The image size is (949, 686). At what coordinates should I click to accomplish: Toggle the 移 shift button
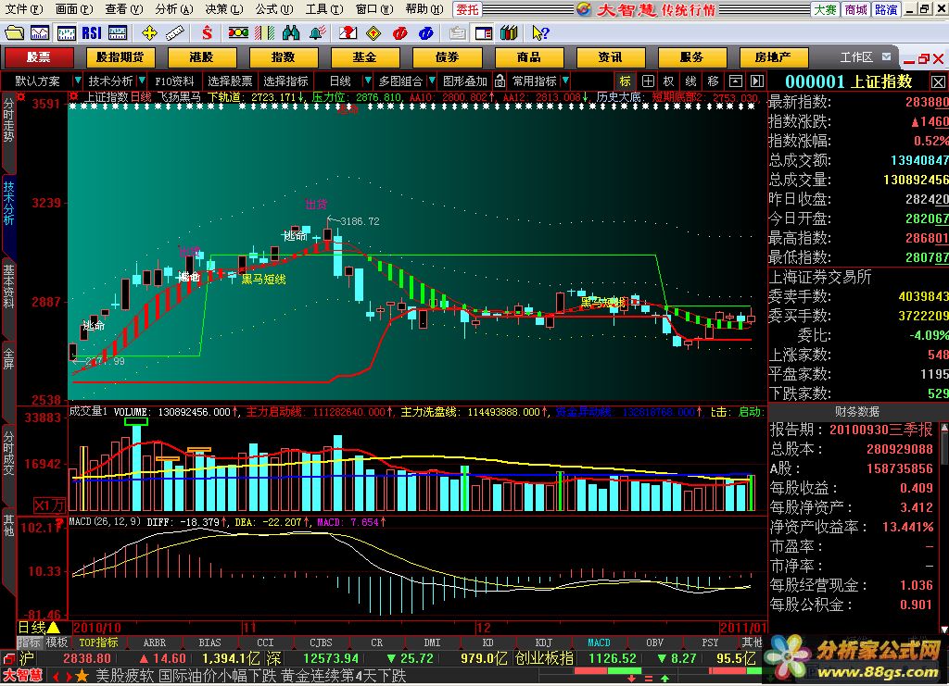(713, 81)
